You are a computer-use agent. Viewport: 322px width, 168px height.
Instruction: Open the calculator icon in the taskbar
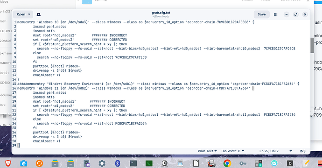(259, 163)
